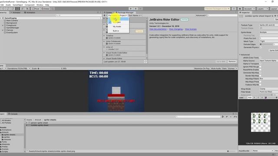Toggle Stats in Game view
Image resolution: width=278 pixels, height=156 pixels.
(224, 68)
